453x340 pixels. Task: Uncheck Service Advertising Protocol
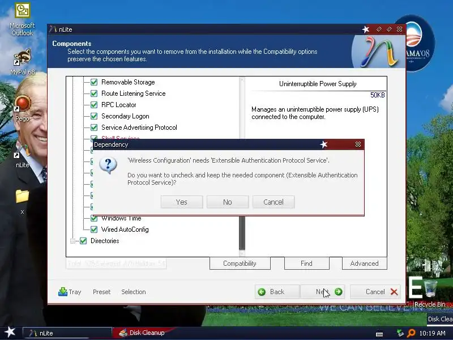tap(94, 127)
